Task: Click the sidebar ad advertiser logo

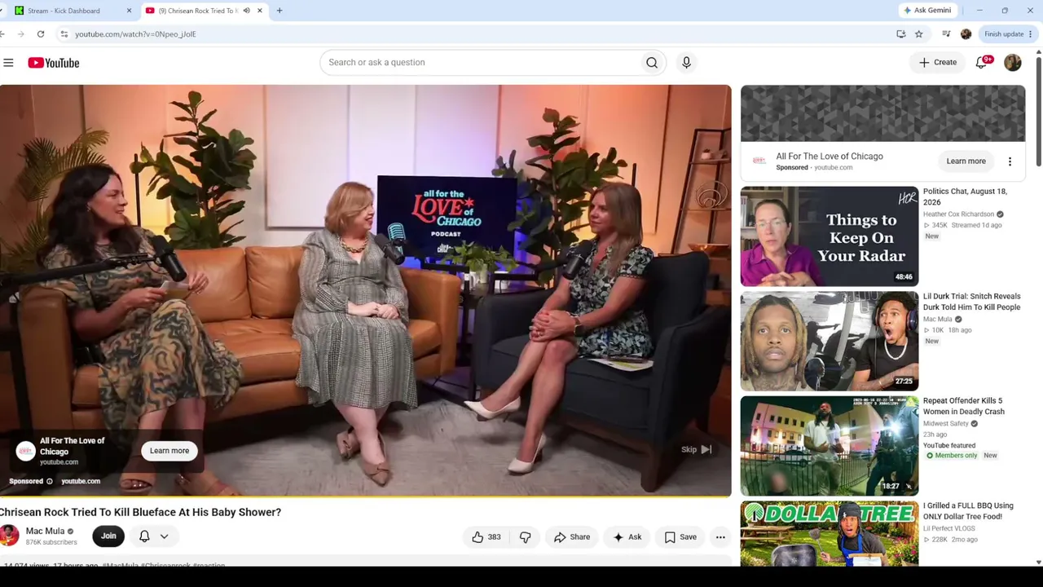Action: pos(759,161)
